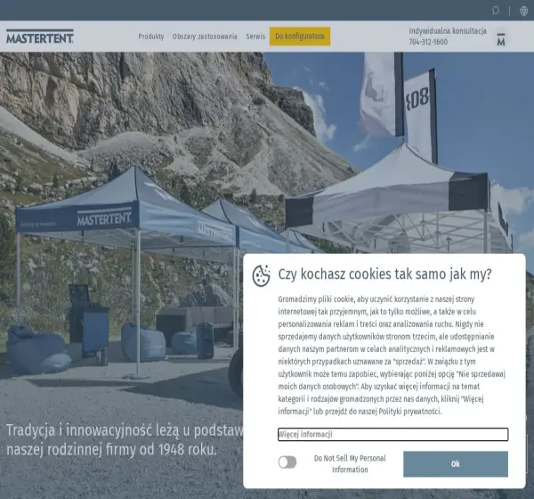Click Do Not Sell My Personal Information label
This screenshot has height=499, width=534.
[350, 463]
